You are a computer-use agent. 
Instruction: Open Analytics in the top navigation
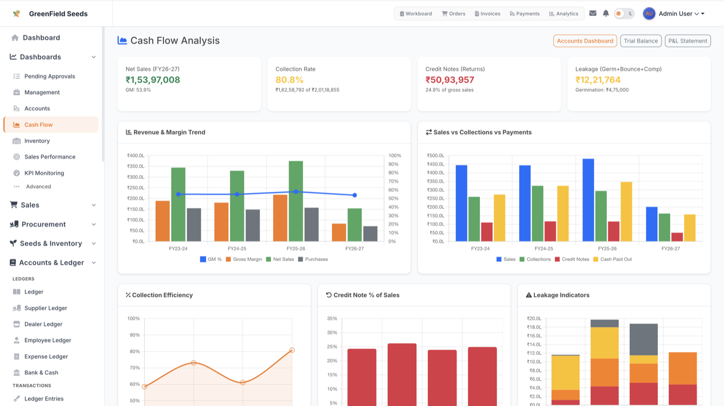[564, 13]
